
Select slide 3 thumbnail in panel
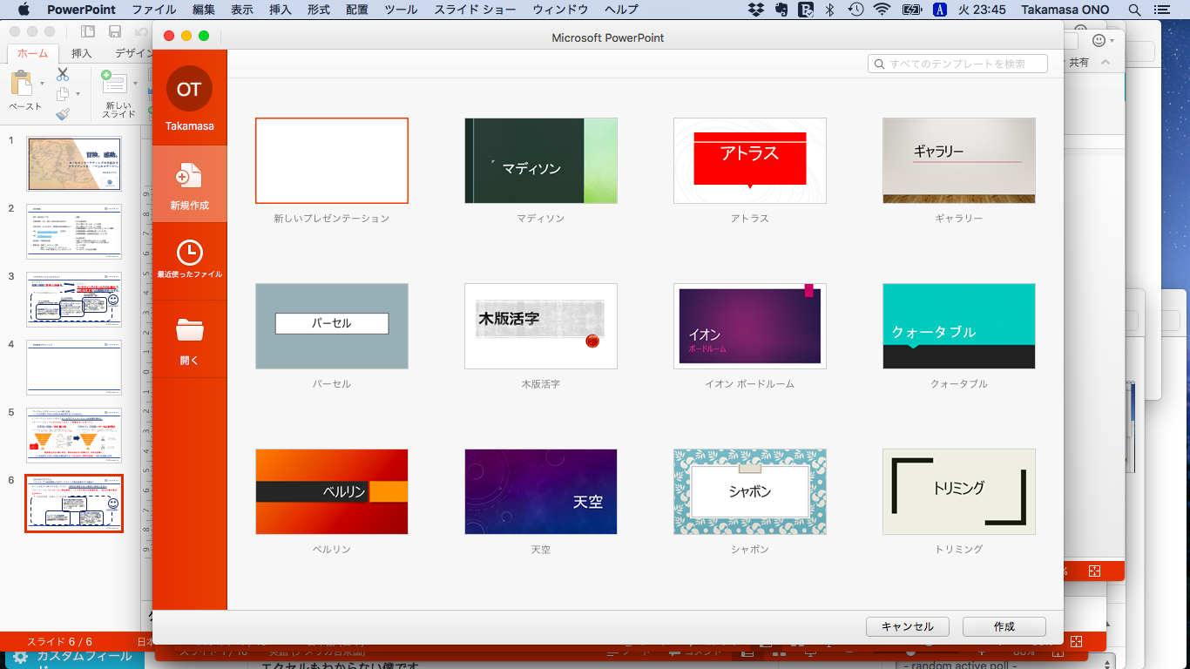(x=74, y=299)
